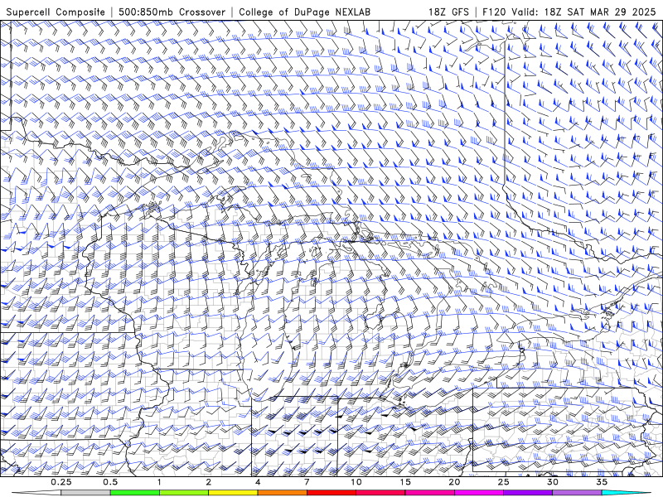
Task: Click the legend value 25
Action: tap(504, 482)
